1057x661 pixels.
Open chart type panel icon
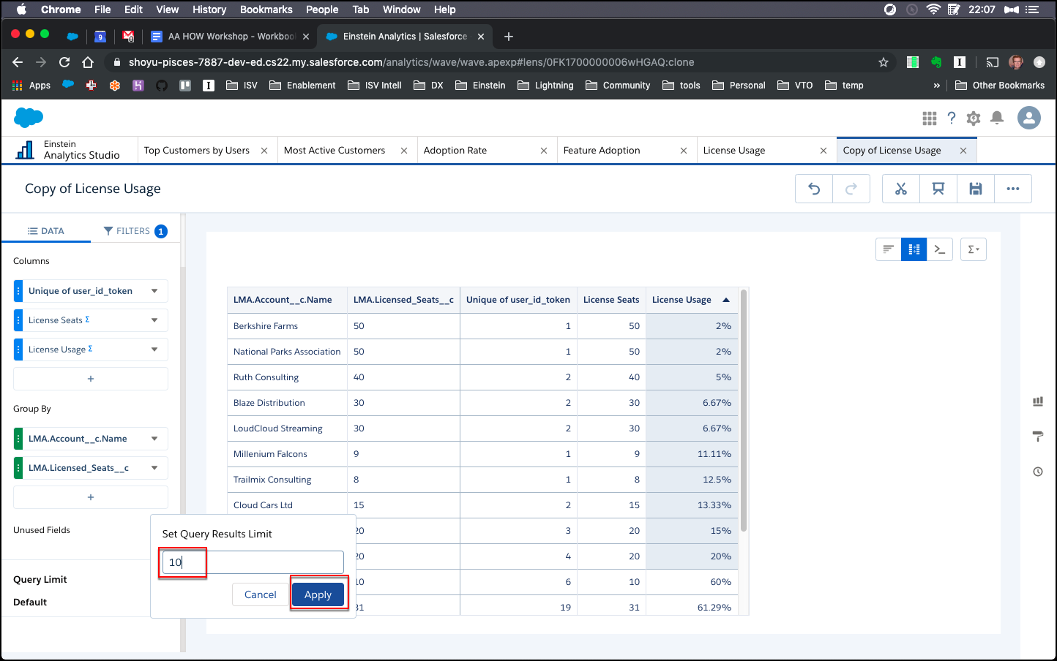point(1038,401)
